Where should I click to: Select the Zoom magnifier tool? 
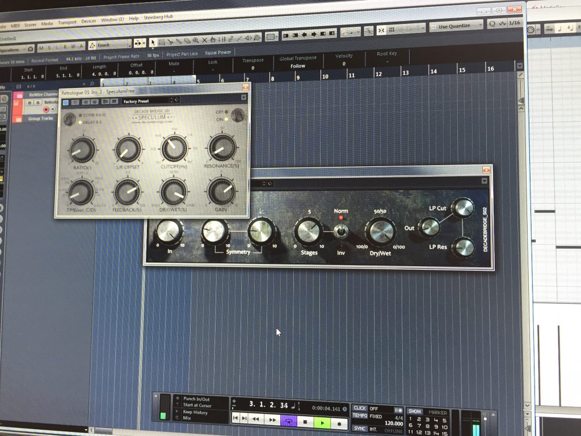(195, 41)
